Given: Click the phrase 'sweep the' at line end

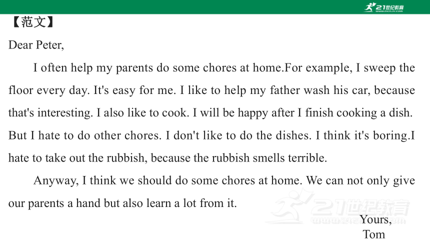Looking at the screenshot, I should click(389, 68).
